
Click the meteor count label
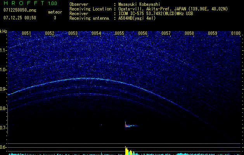pos(55,12)
